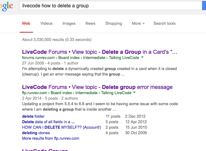Screen dimensions: 206x151
Task: Open the partially visible LiveCode Groups result
Action: (x=45, y=150)
